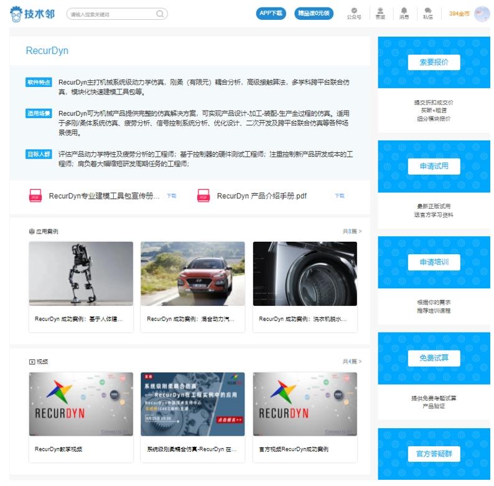This screenshot has width=494, height=486.
Task: Click the 申请培训 button
Action: pos(434,262)
